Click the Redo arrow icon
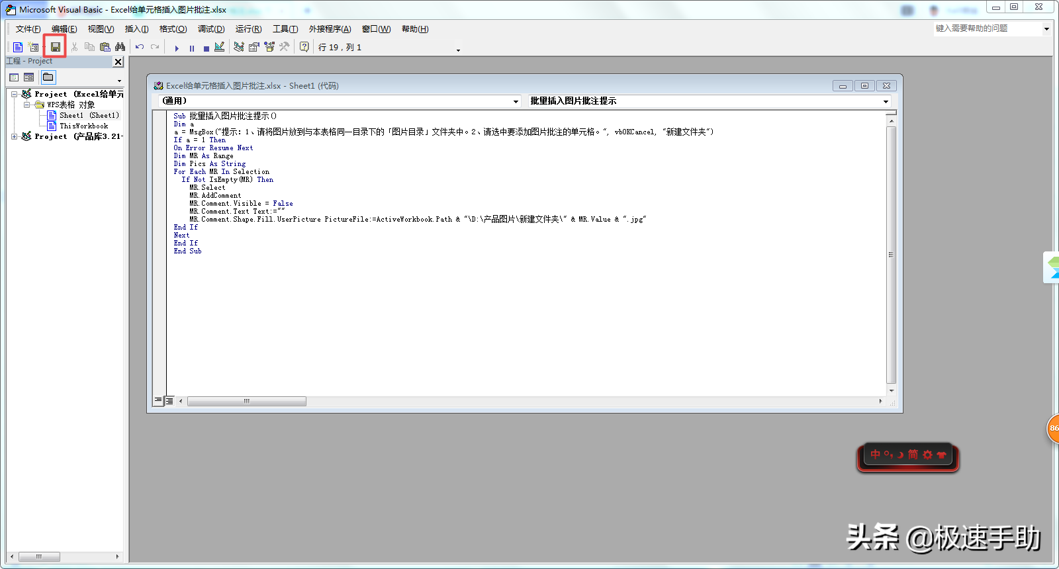The height and width of the screenshot is (569, 1059). coord(155,47)
